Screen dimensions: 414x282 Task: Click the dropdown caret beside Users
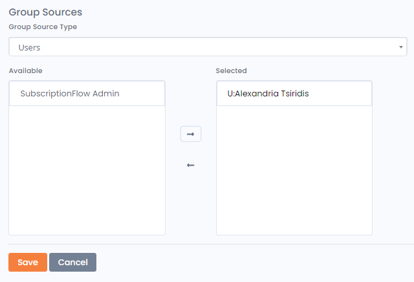pos(401,47)
